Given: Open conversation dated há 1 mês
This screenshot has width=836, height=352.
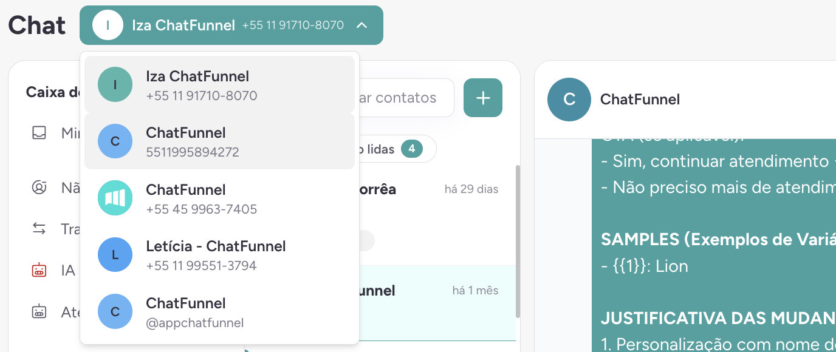Looking at the screenshot, I should point(437,303).
